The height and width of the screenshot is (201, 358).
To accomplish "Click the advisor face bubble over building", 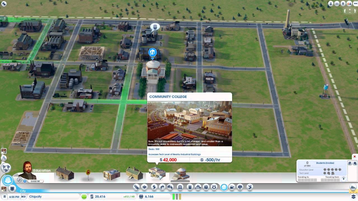I will [155, 27].
